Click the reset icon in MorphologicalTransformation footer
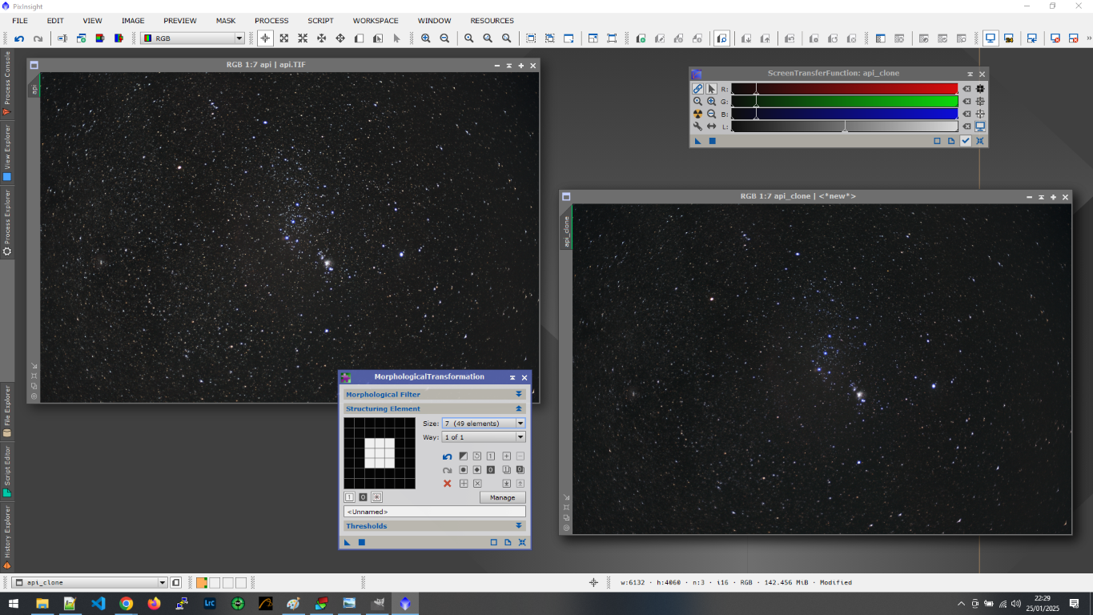The height and width of the screenshot is (615, 1093). click(522, 542)
